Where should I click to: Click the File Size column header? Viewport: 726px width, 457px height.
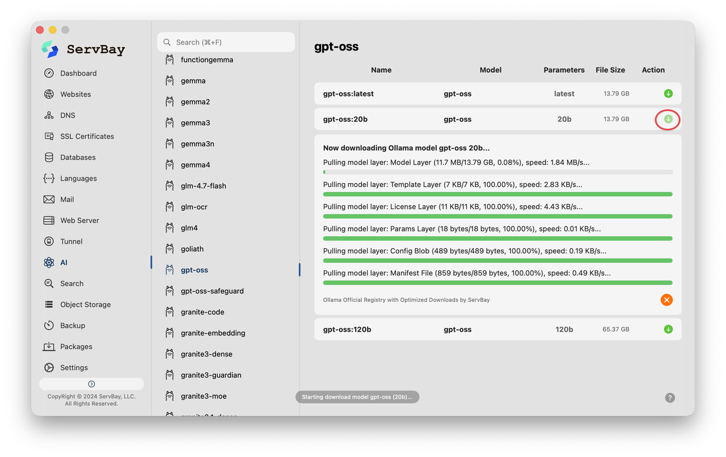tap(610, 70)
